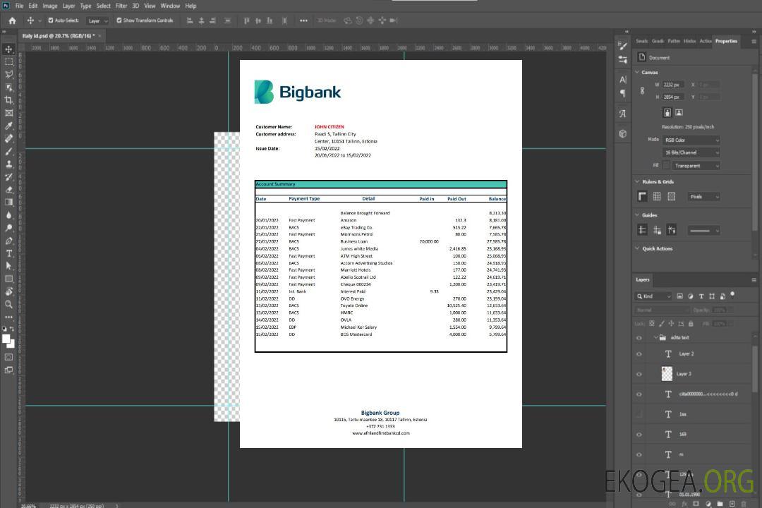Hide Layer 2 with eye icon
Viewport: 762px width, 508px height.
[x=639, y=354]
